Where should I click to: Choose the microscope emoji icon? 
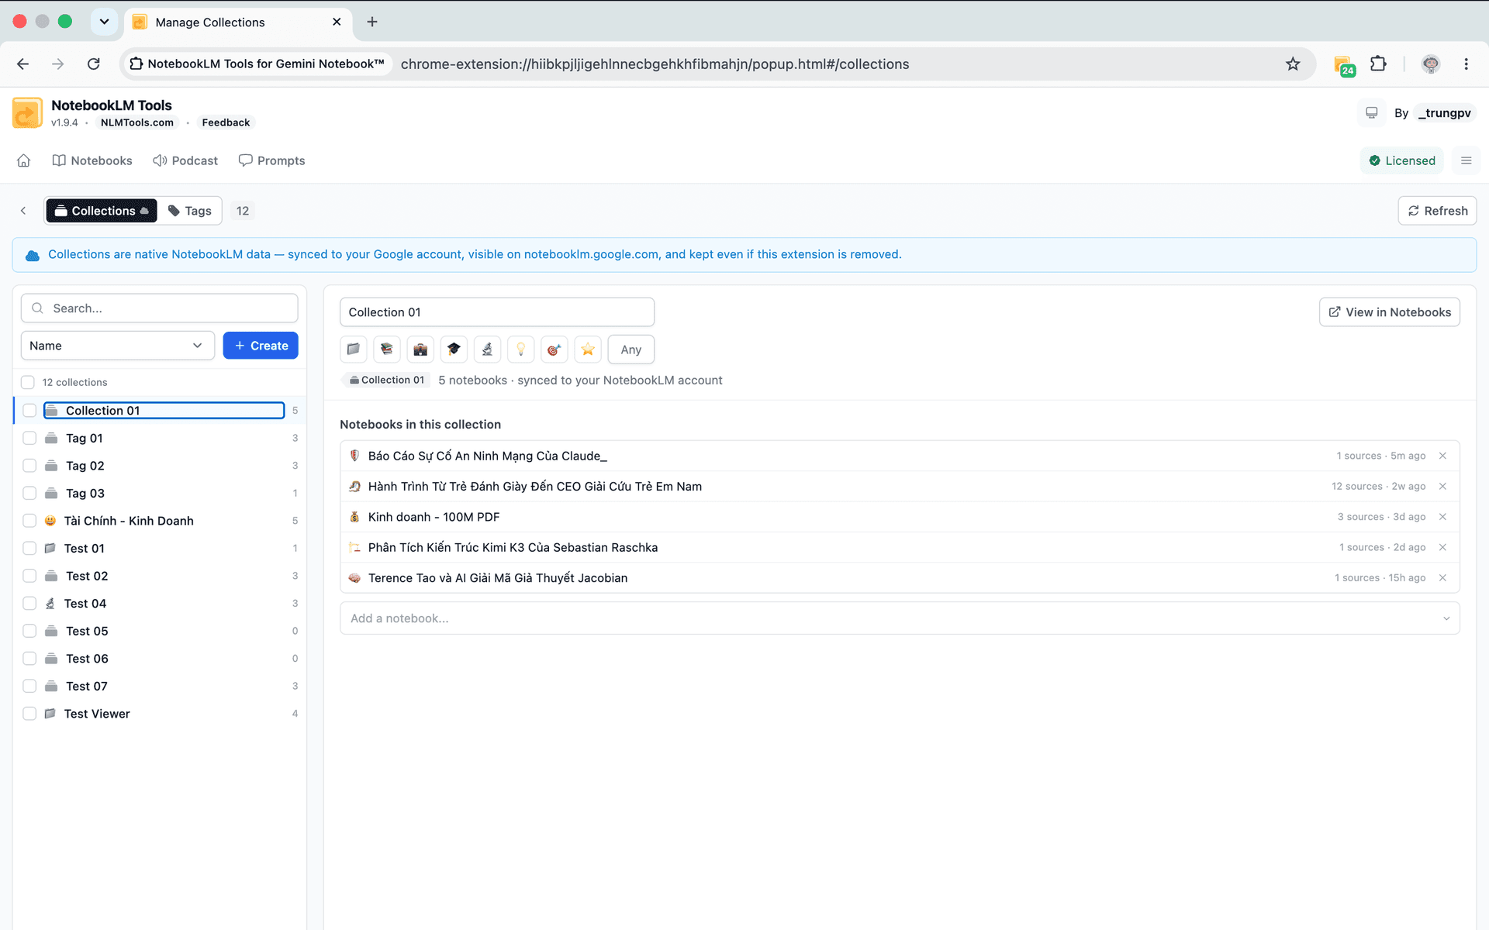pos(487,350)
